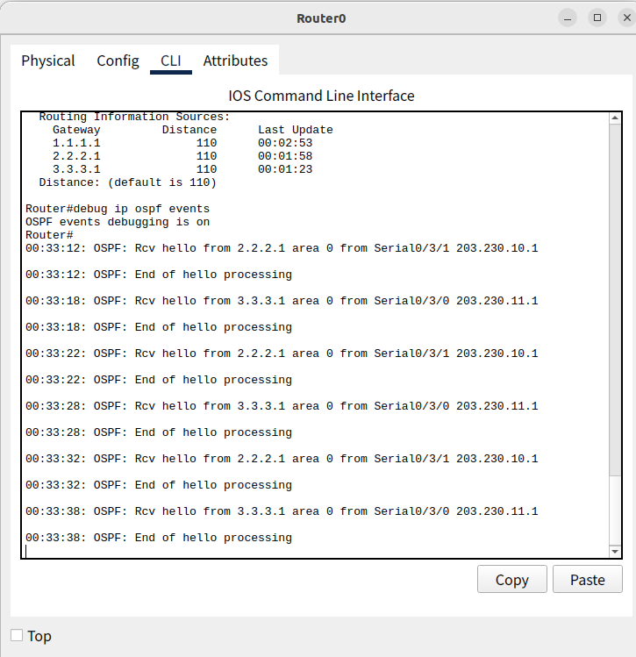Click 00:33:38 End of hello processing line
This screenshot has height=657, width=636.
pyautogui.click(x=159, y=538)
